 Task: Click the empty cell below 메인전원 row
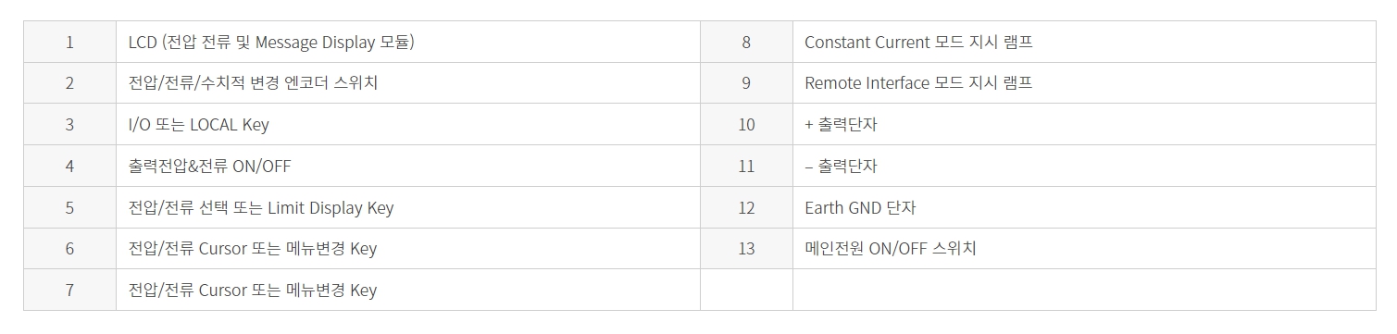(1084, 290)
